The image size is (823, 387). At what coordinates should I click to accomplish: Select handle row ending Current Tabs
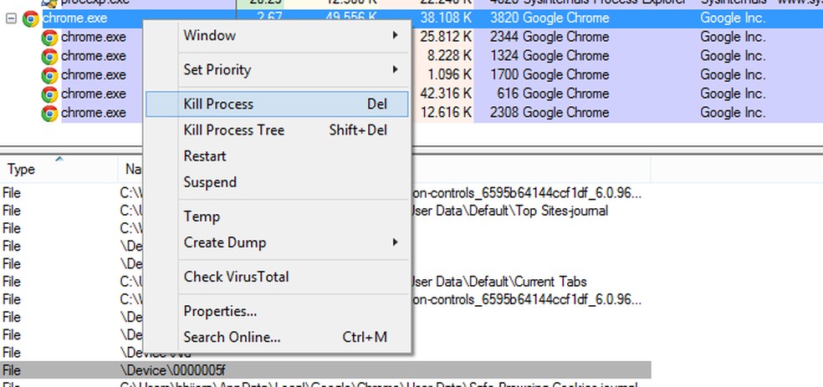tap(325, 283)
